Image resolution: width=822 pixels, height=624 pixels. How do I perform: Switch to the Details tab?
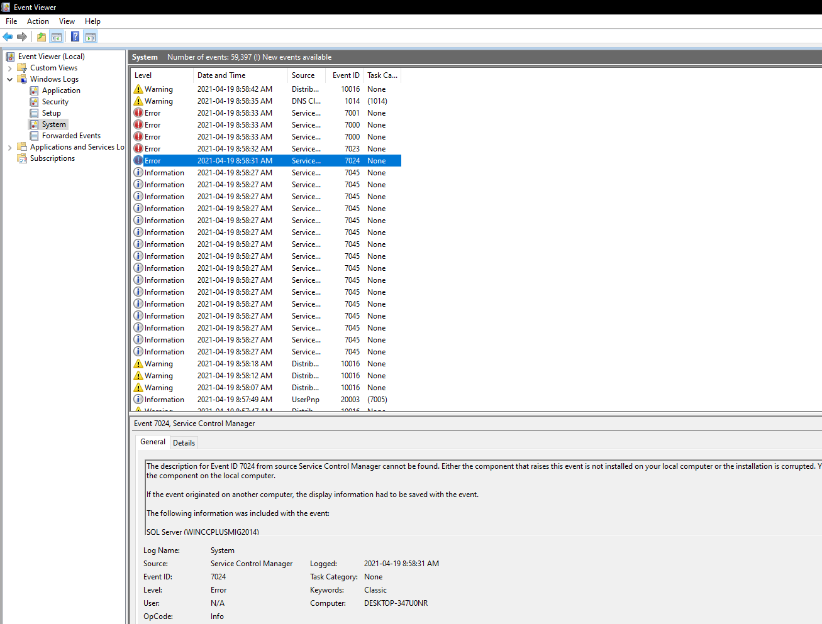point(184,443)
